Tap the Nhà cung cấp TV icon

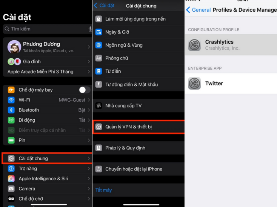(x=98, y=106)
